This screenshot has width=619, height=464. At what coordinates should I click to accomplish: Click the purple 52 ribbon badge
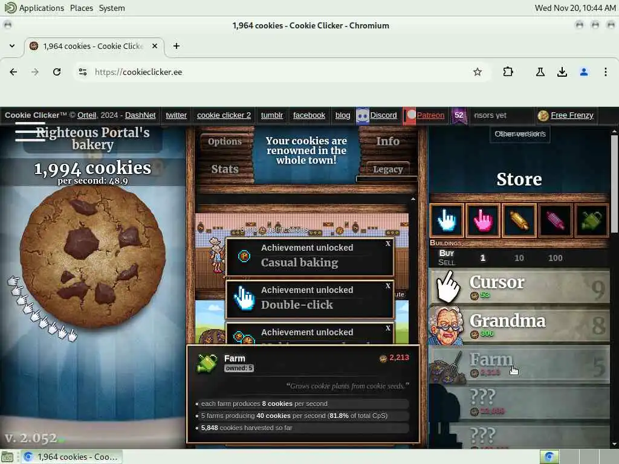(x=459, y=115)
